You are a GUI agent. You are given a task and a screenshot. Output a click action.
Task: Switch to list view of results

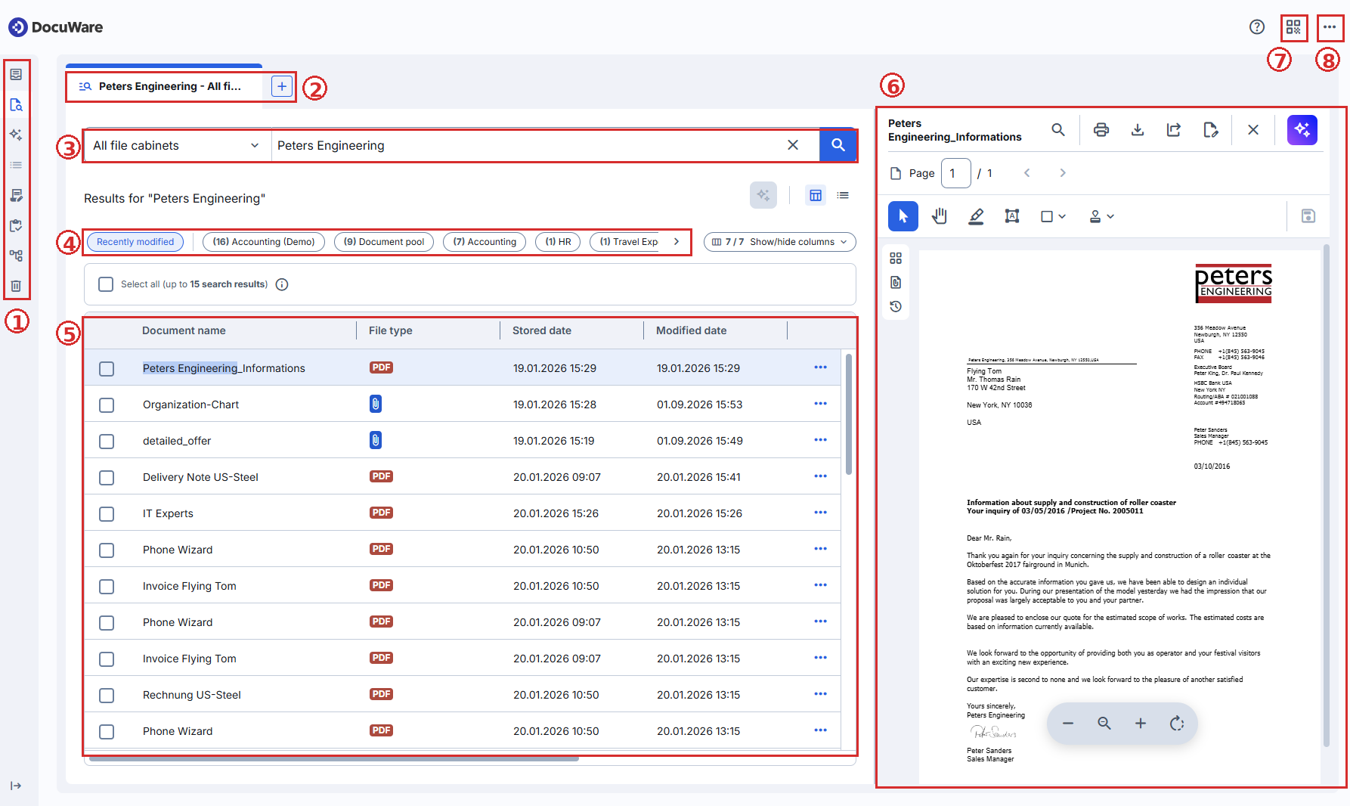click(843, 196)
